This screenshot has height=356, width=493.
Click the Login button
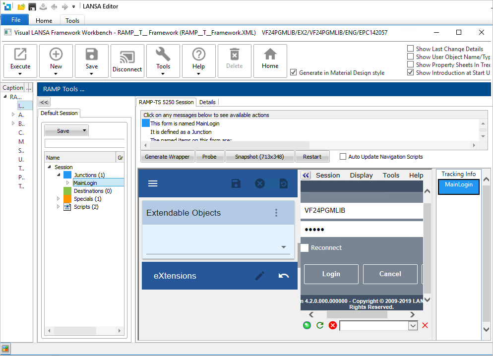pos(331,274)
